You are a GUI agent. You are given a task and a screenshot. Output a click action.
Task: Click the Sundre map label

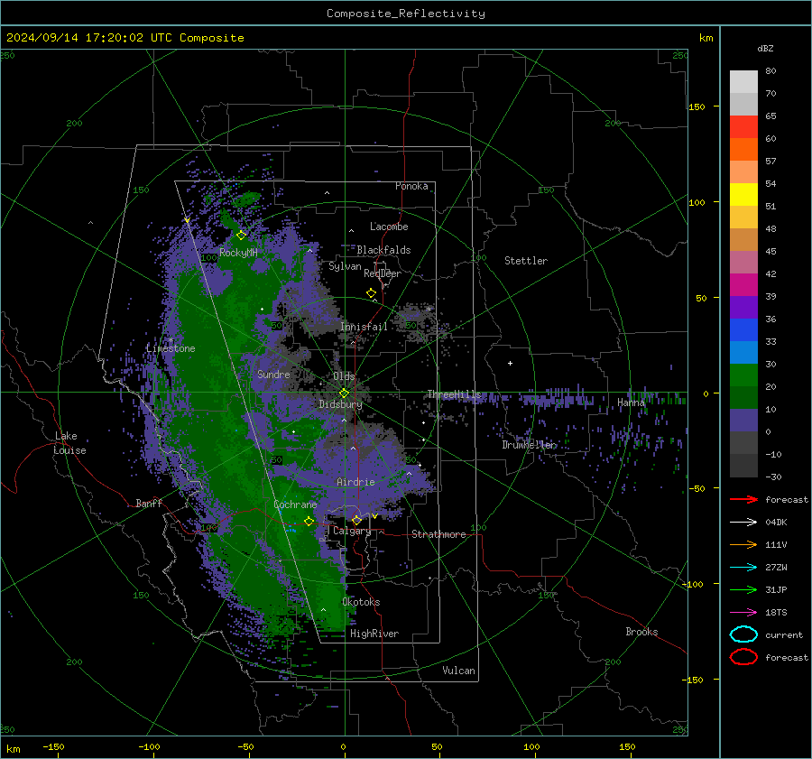point(273,374)
